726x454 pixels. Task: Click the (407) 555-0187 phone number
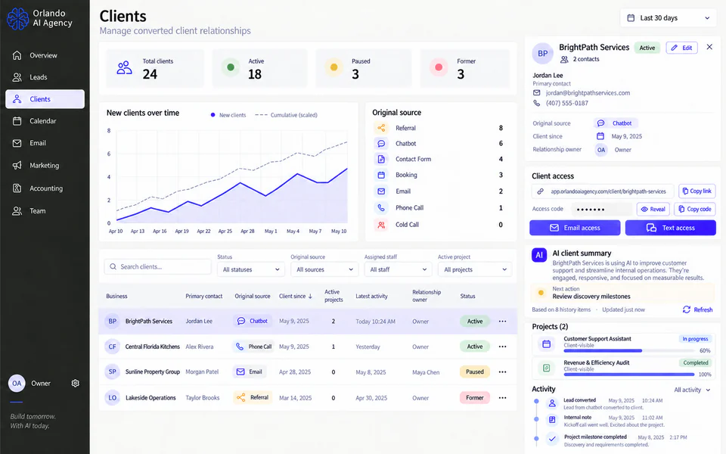click(566, 103)
